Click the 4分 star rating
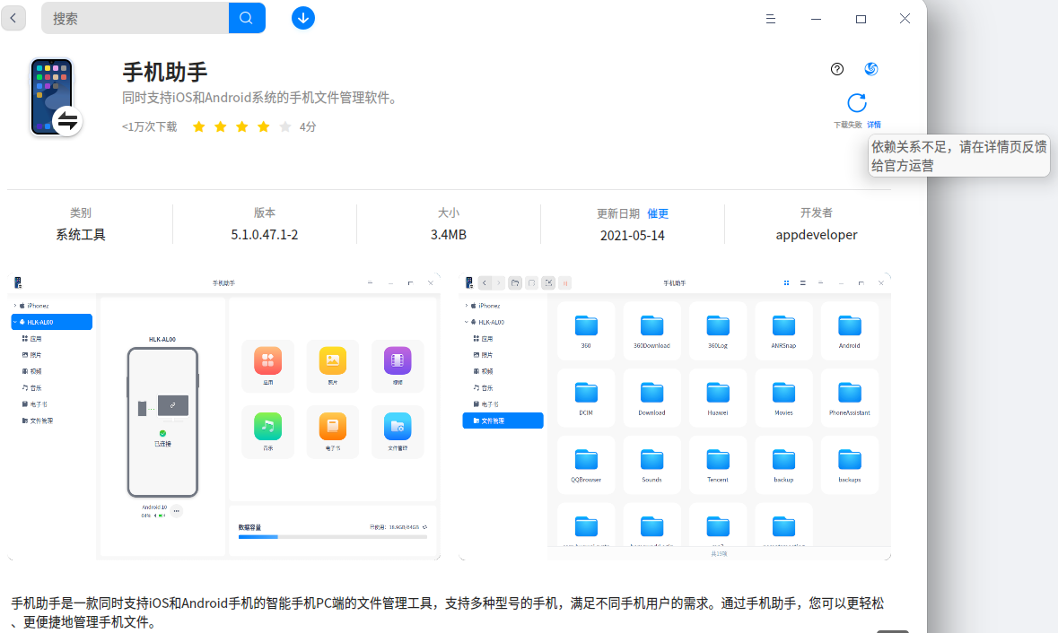The width and height of the screenshot is (1058, 633). pos(254,126)
